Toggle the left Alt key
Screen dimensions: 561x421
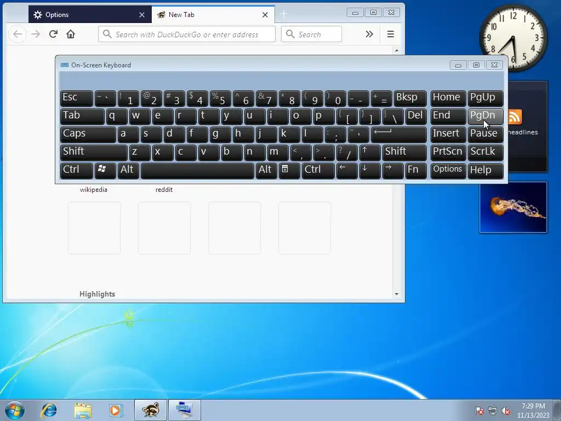[128, 170]
